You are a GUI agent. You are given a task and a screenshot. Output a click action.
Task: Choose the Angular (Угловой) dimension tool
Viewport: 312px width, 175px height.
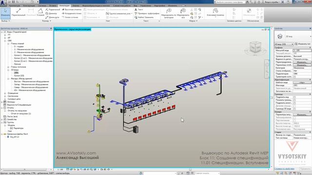(x=40, y=12)
